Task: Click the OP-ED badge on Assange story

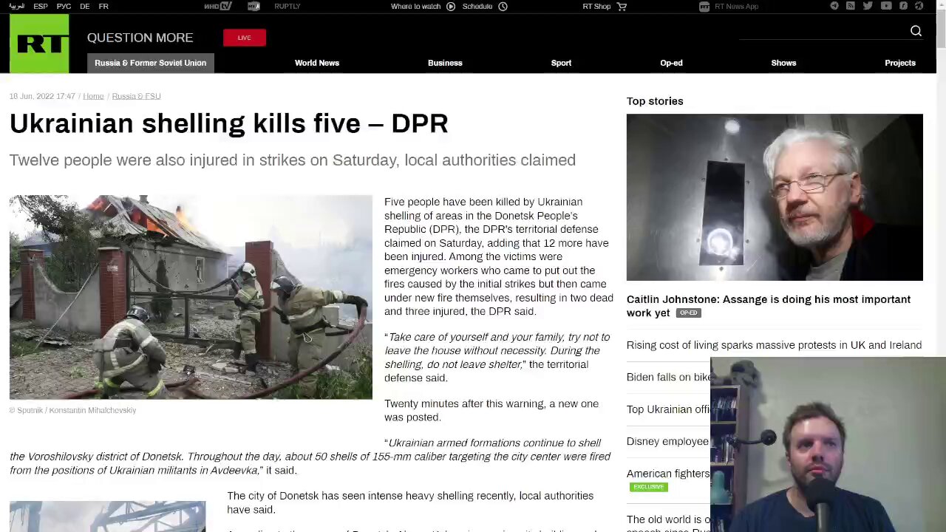Action: pos(688,313)
